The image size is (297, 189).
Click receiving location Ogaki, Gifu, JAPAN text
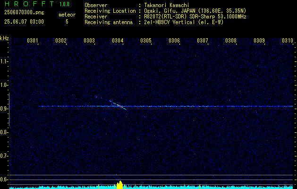tap(195, 11)
